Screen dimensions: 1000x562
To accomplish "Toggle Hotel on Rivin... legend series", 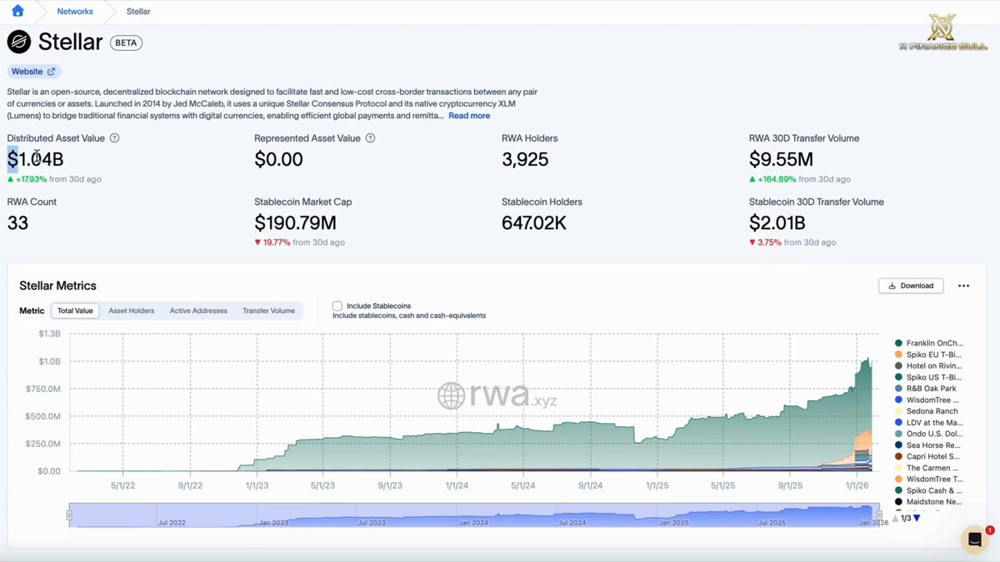I will [929, 366].
